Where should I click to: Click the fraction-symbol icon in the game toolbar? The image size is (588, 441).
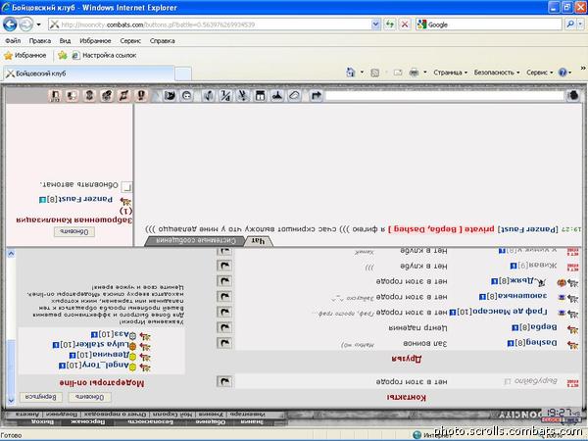[225, 96]
